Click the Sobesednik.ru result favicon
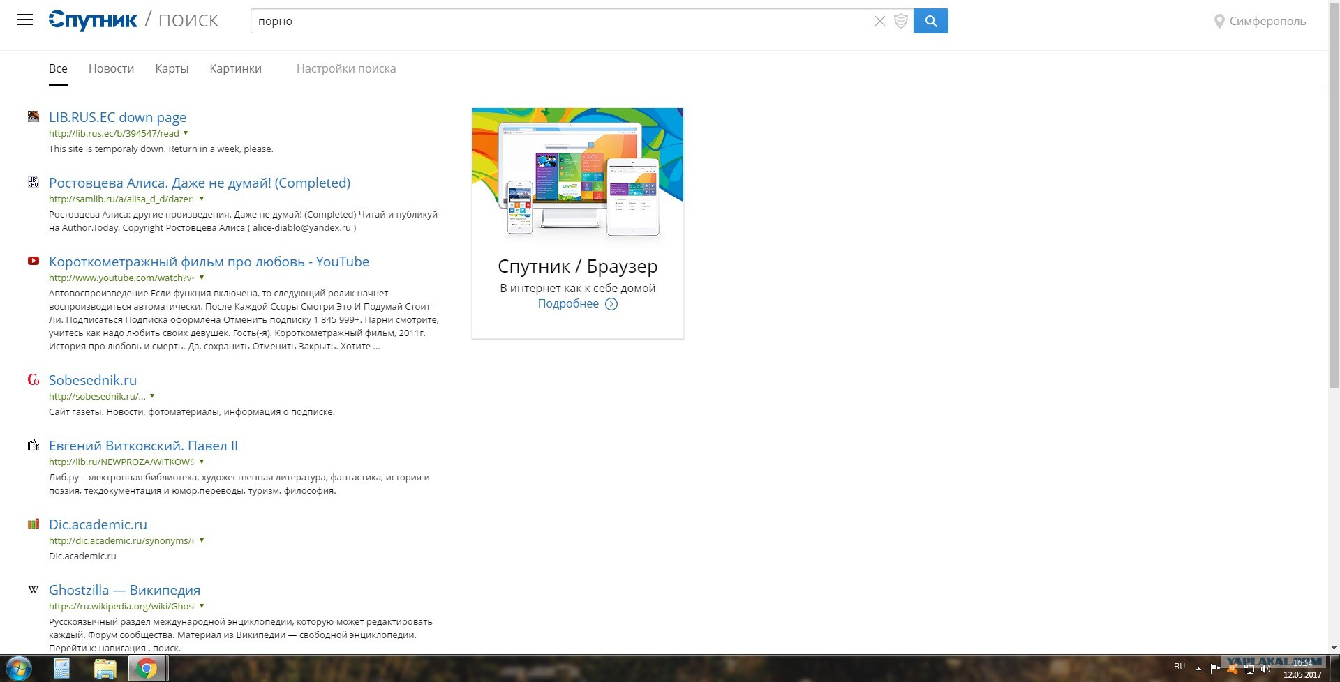 (x=33, y=379)
